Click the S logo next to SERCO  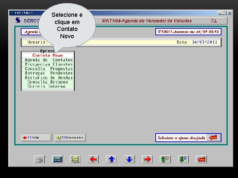18,20
